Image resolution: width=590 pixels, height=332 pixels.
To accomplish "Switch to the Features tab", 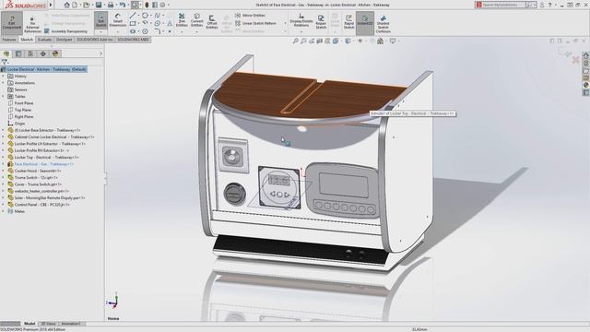I will click(x=9, y=40).
